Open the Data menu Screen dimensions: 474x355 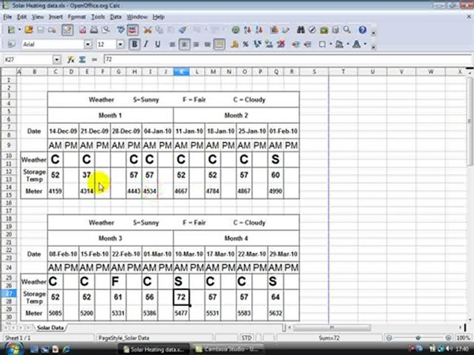click(116, 17)
